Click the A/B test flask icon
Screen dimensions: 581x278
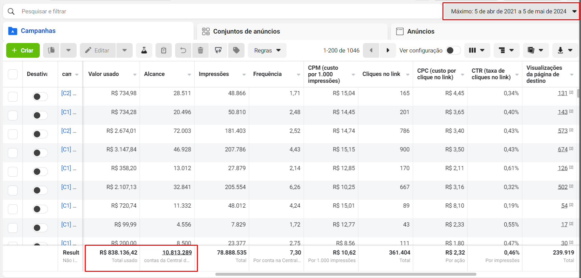(144, 50)
